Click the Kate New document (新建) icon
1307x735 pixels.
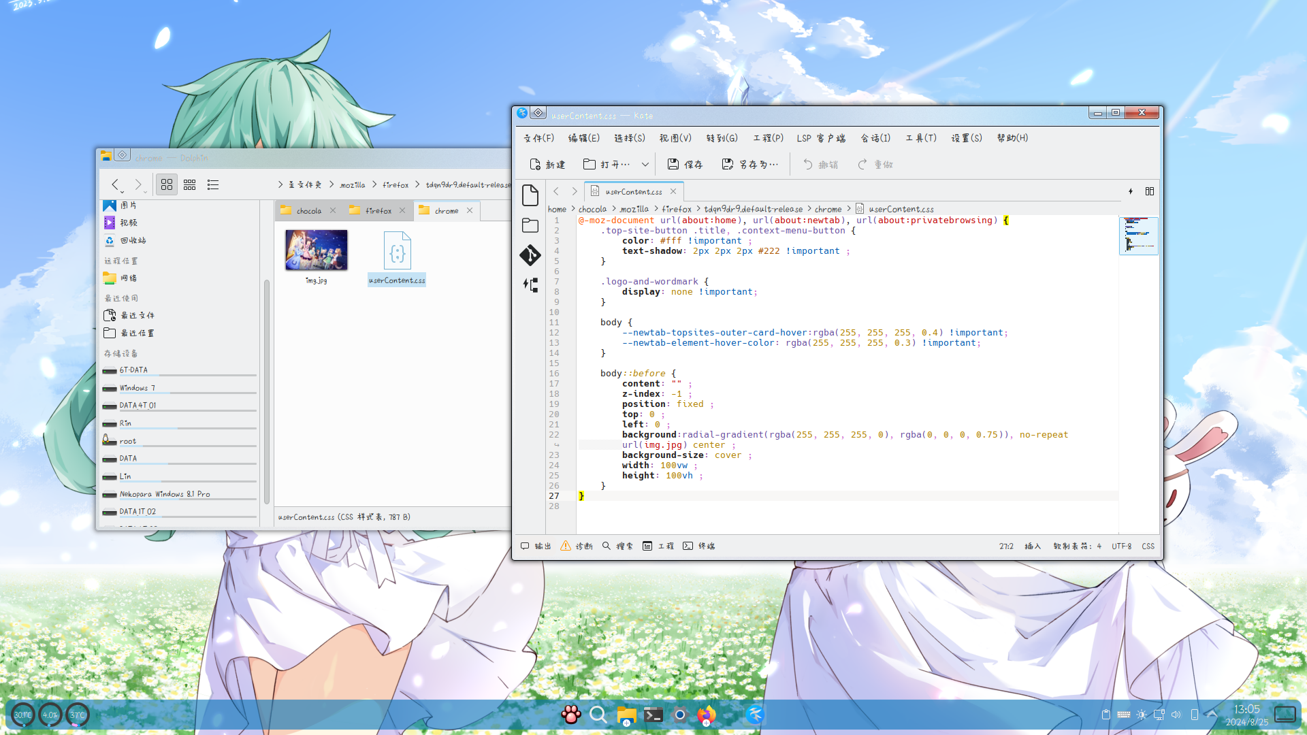pyautogui.click(x=547, y=164)
